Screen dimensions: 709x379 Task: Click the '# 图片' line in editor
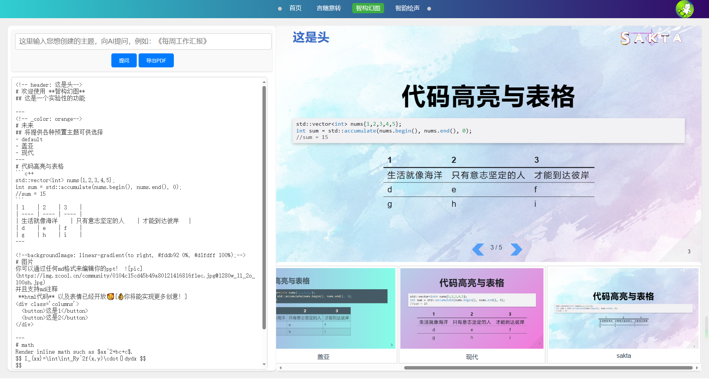click(24, 262)
